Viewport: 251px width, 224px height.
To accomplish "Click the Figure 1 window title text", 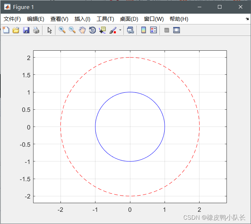I will [x=23, y=7].
